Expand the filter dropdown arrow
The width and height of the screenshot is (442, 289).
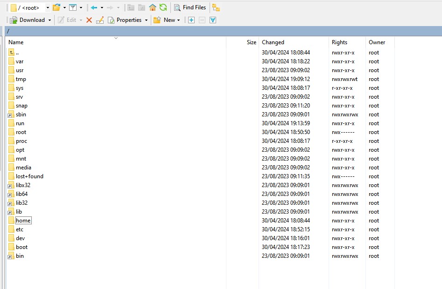(x=81, y=7)
